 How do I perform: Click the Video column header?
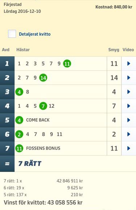click(x=128, y=50)
